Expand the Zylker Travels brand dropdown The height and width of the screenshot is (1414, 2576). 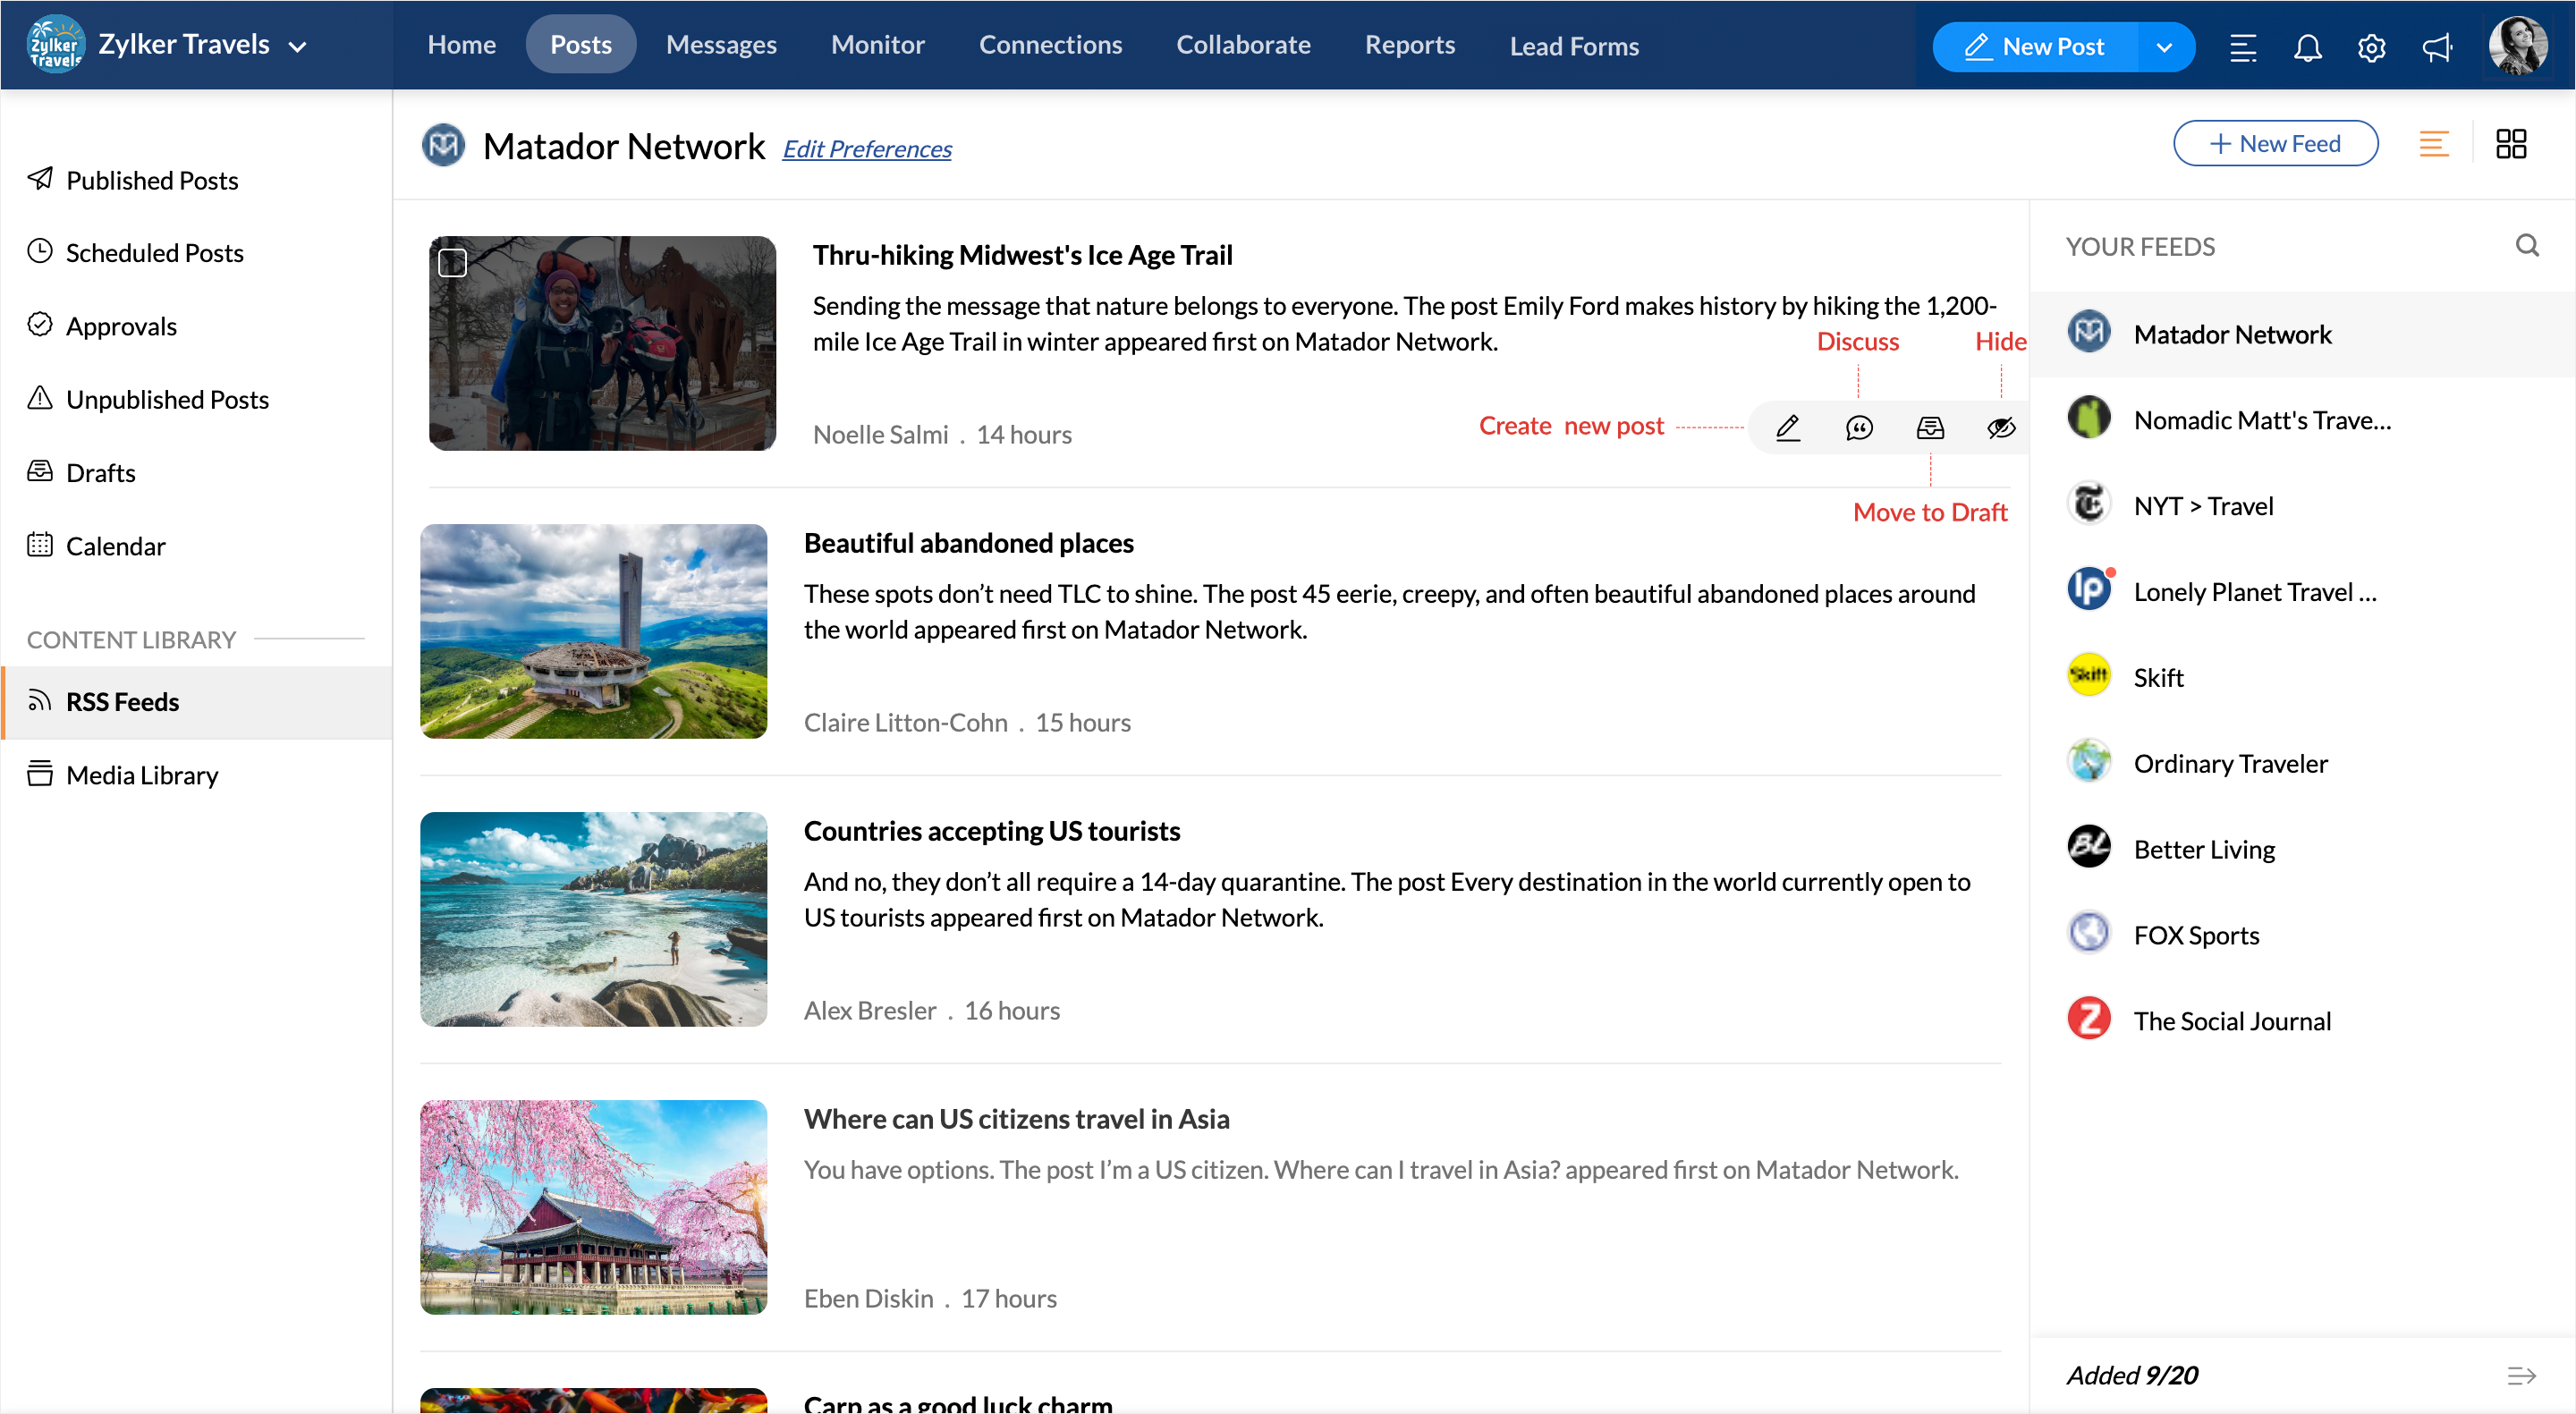297,46
